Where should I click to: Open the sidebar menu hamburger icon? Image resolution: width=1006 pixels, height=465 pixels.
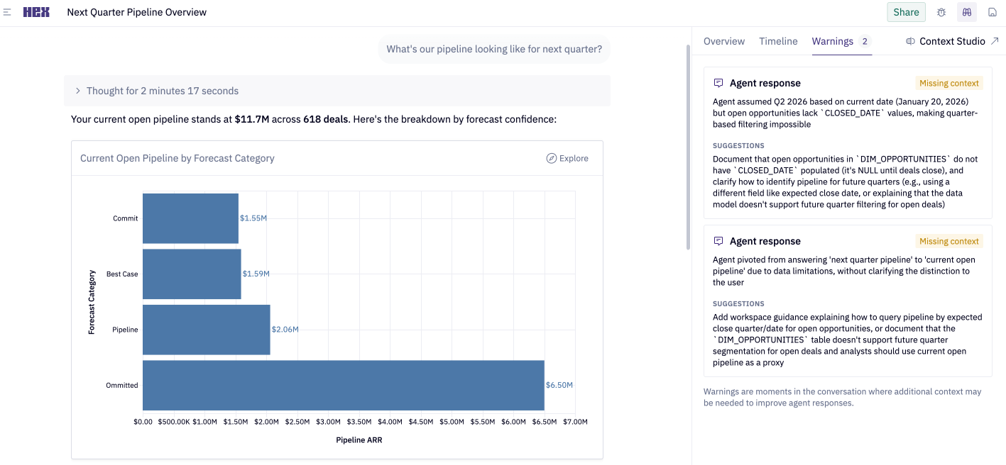click(x=7, y=12)
